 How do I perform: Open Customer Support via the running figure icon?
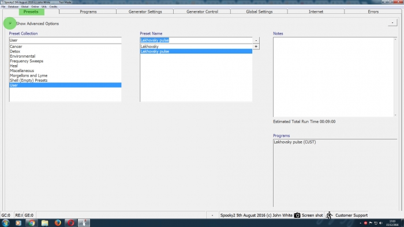(329, 215)
